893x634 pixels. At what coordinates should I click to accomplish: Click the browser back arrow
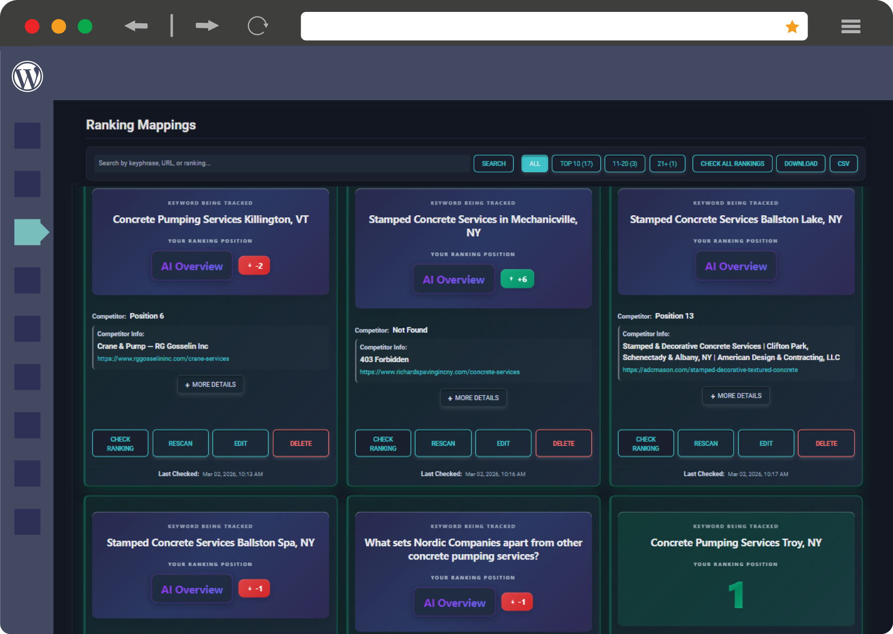(136, 26)
